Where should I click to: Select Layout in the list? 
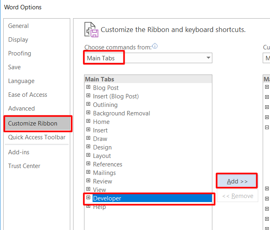click(102, 156)
